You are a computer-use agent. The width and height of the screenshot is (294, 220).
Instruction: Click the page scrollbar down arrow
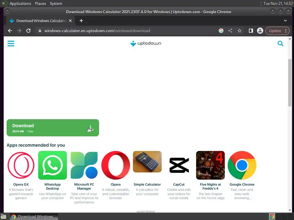[290, 210]
